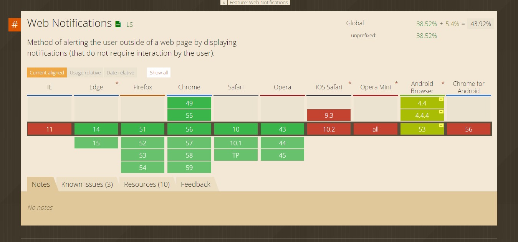Viewport: 518px width, 242px height.
Task: Click note marker on Android Browser 4.4.4
Action: click(x=441, y=112)
